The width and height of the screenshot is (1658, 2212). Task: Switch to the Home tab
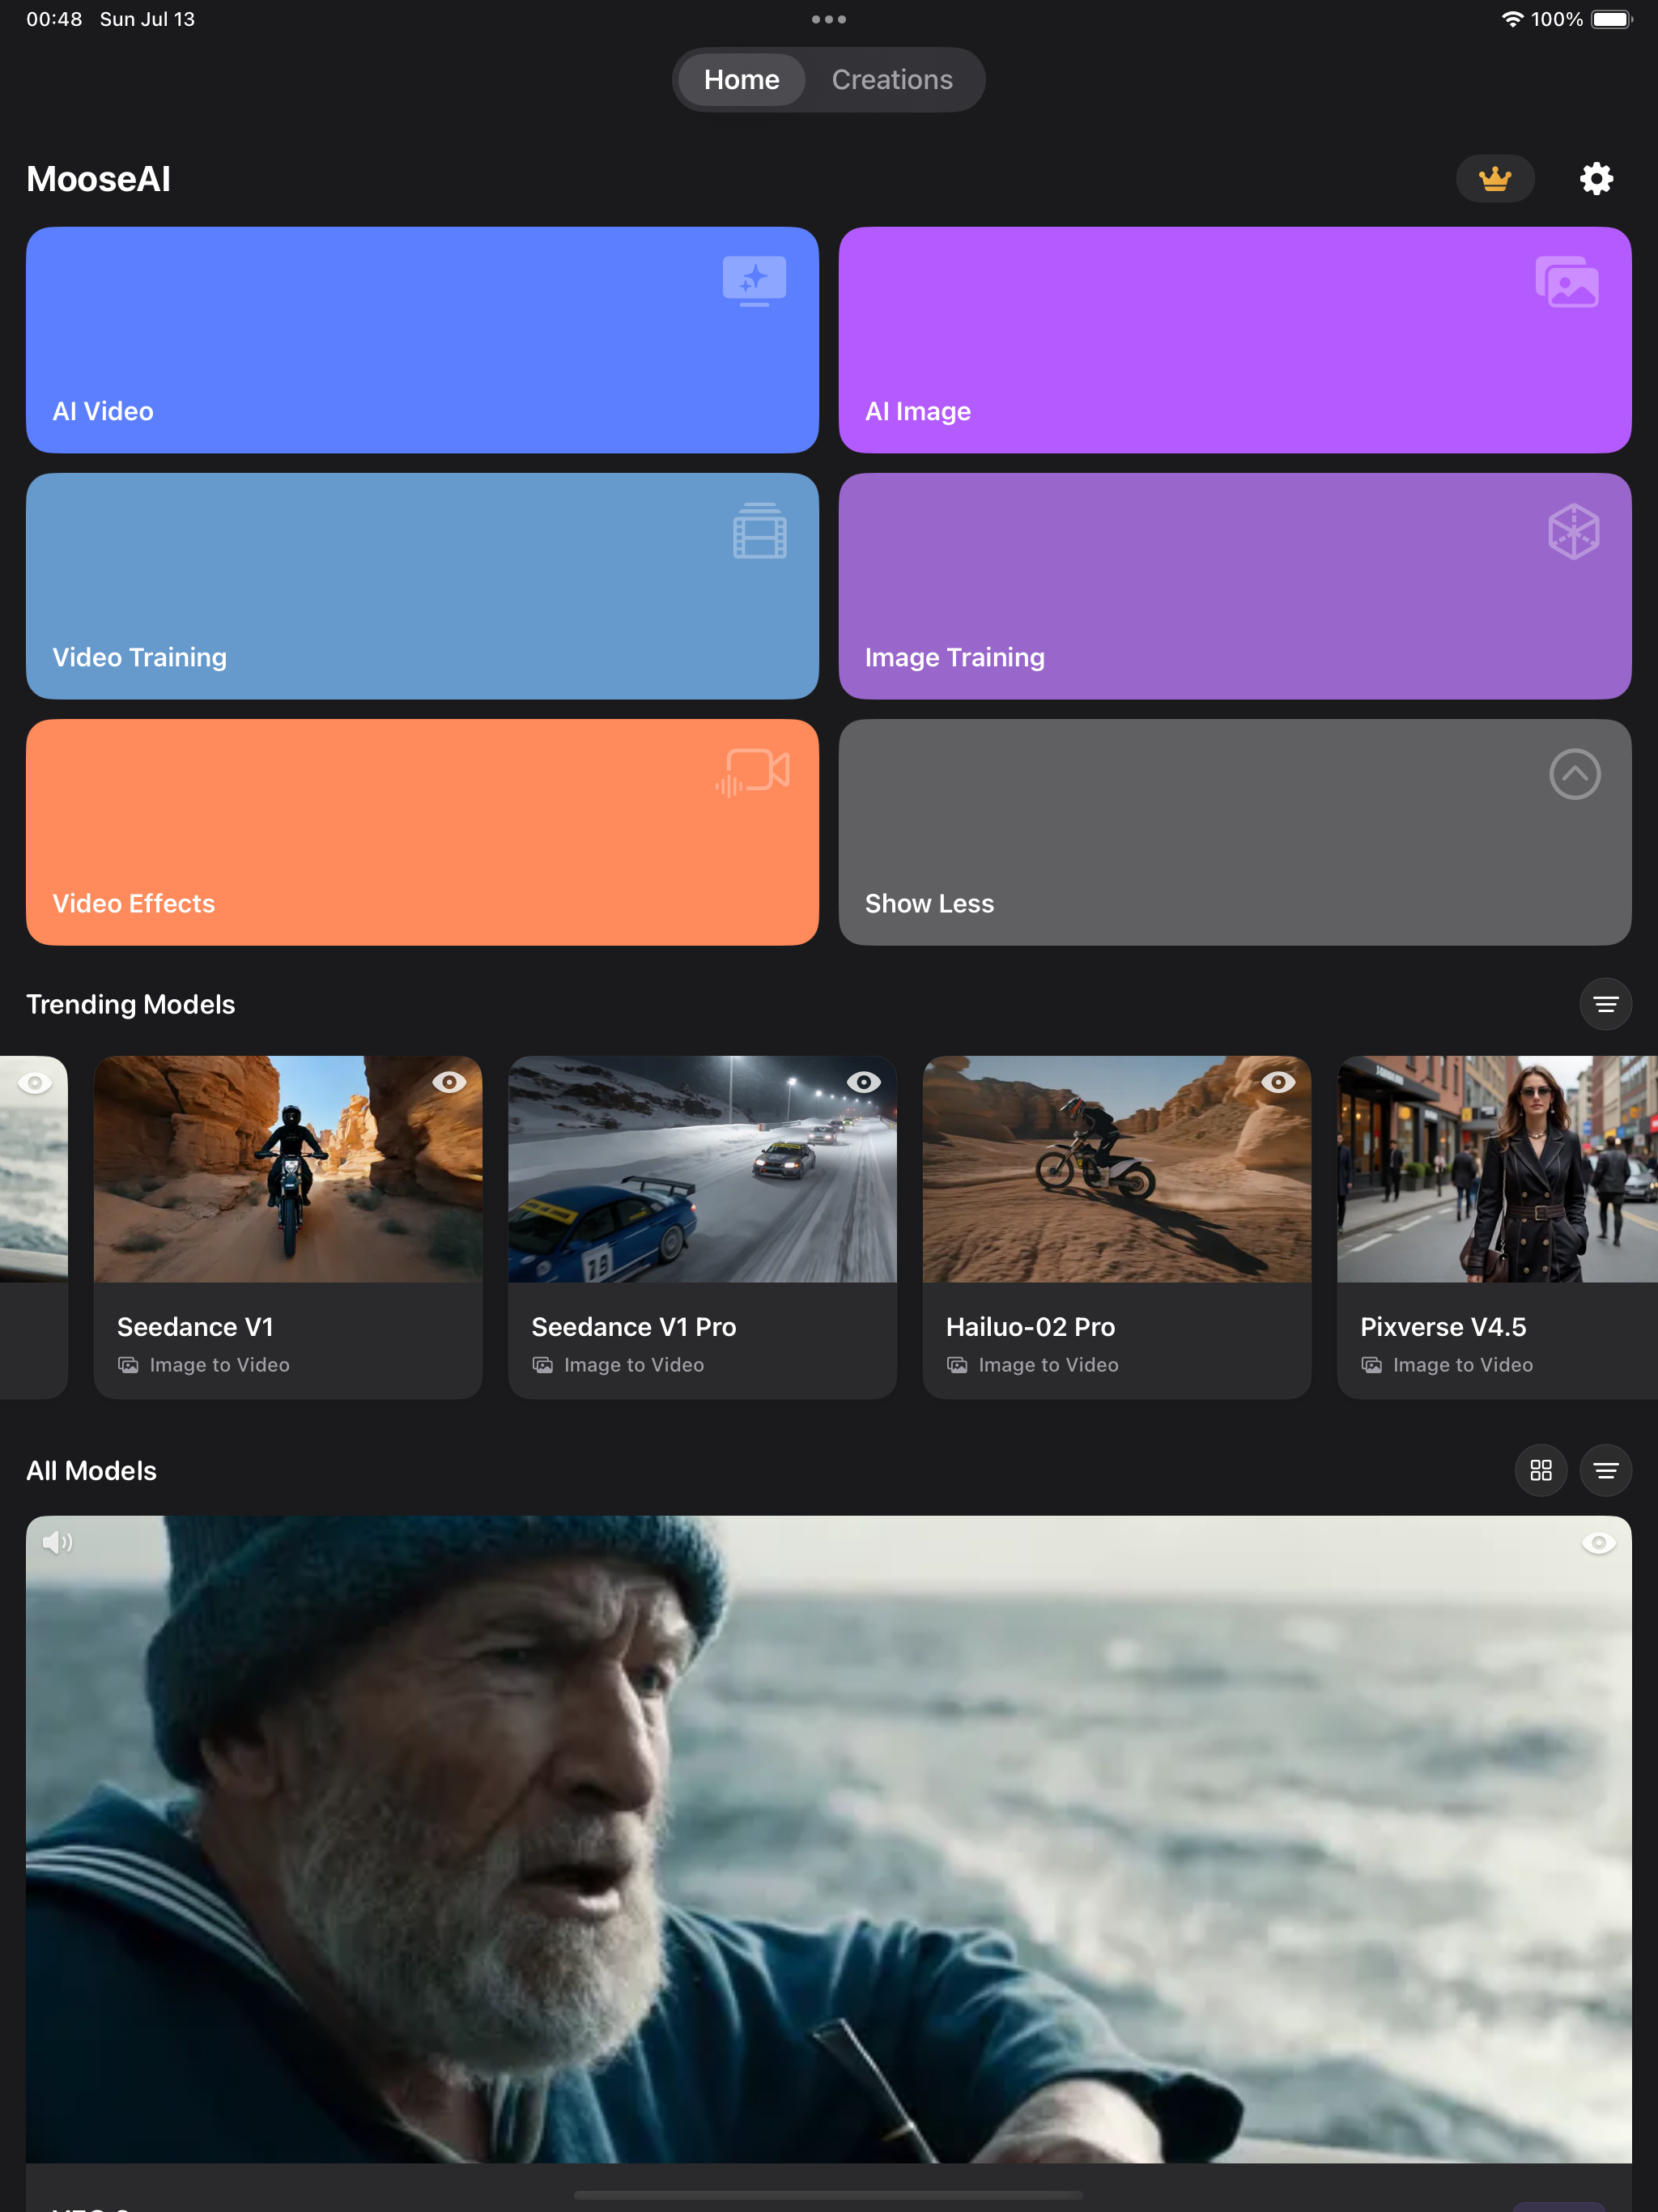coord(741,80)
